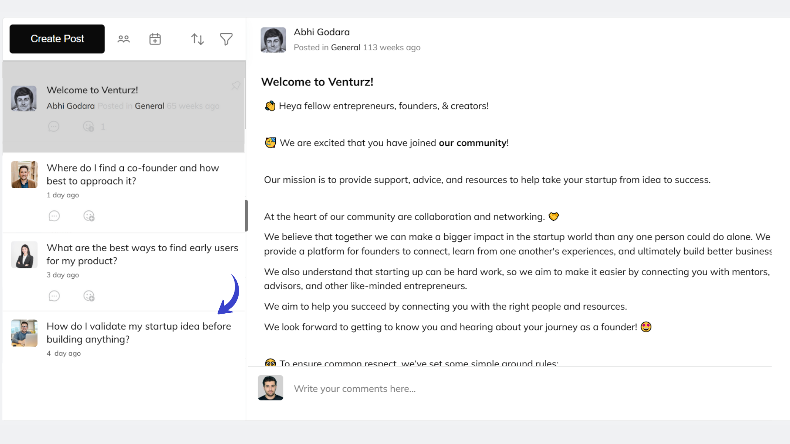Unpin the Welcome to Venturz post
Viewport: 790px width, 444px height.
pyautogui.click(x=235, y=86)
